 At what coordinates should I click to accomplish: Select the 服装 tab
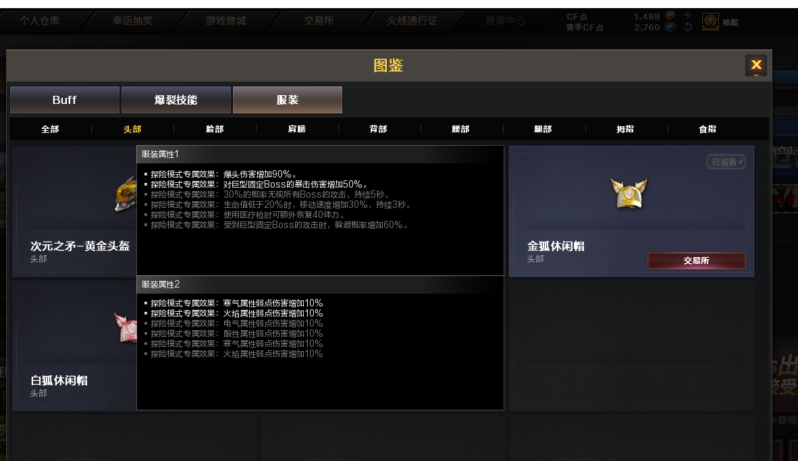pyautogui.click(x=288, y=100)
